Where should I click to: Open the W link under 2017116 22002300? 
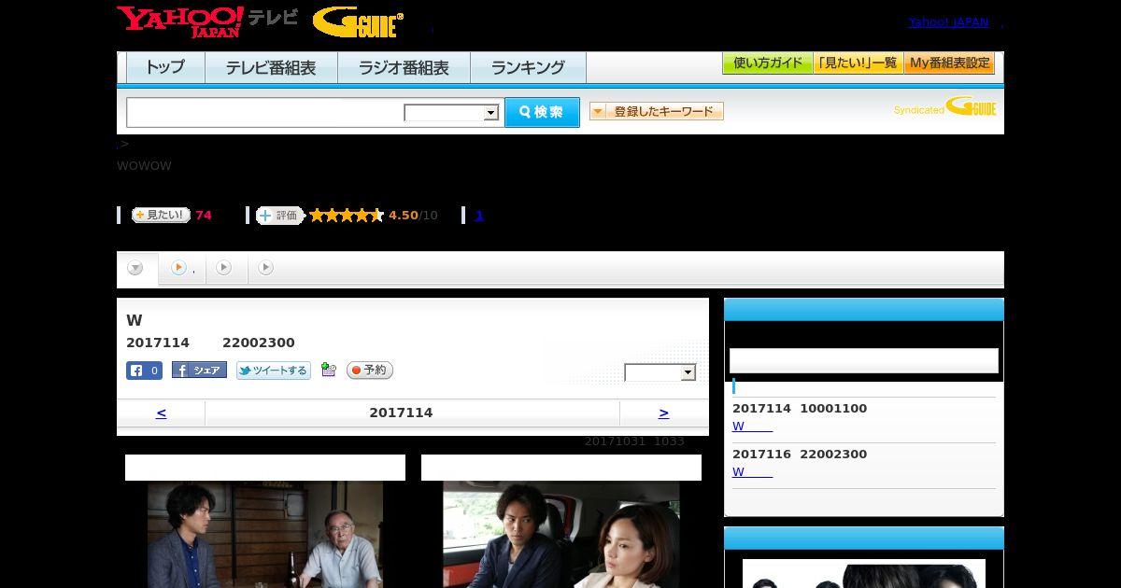pyautogui.click(x=752, y=471)
